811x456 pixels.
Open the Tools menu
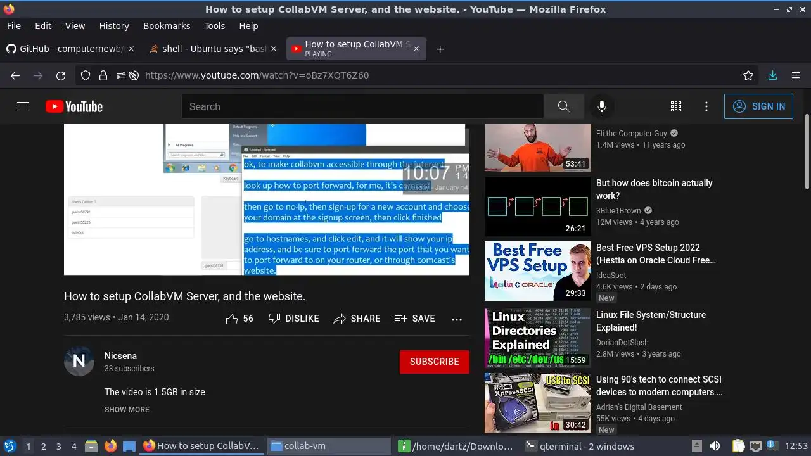tap(215, 26)
